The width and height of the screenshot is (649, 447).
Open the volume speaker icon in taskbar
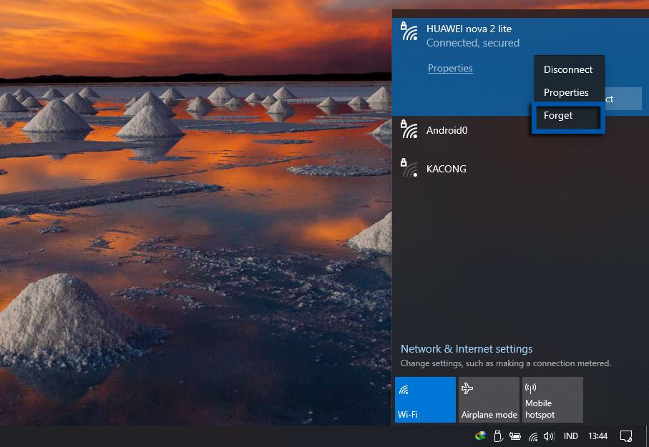click(x=548, y=436)
